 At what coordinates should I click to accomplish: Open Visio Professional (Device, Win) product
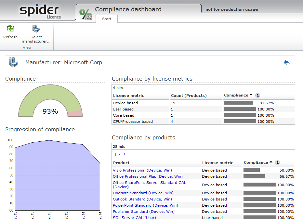point(142,170)
